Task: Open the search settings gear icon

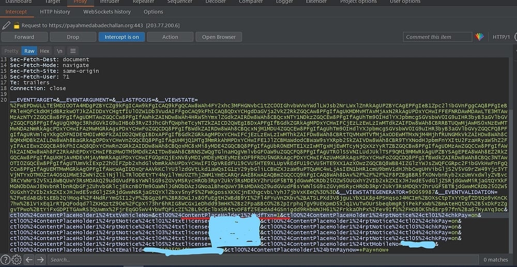Action: coord(17,260)
